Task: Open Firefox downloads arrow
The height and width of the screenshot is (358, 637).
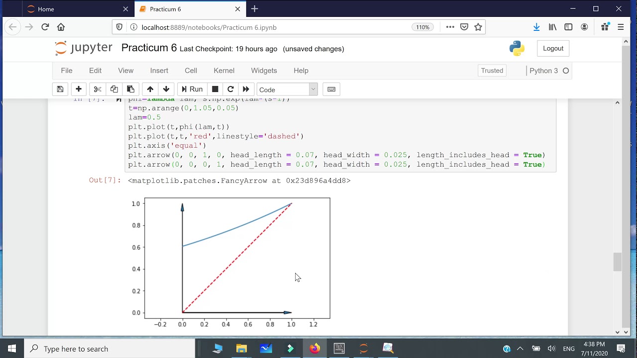Action: [x=536, y=27]
